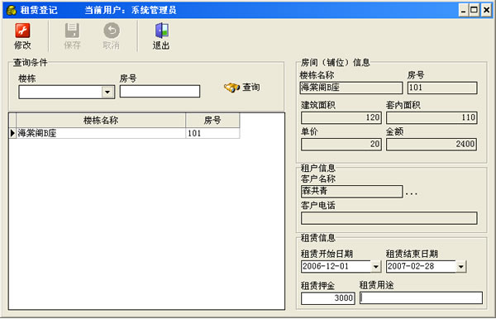Screen dimensions: 496x319
Task: Click the 建筑面积 field showing 120
Action: (x=341, y=117)
